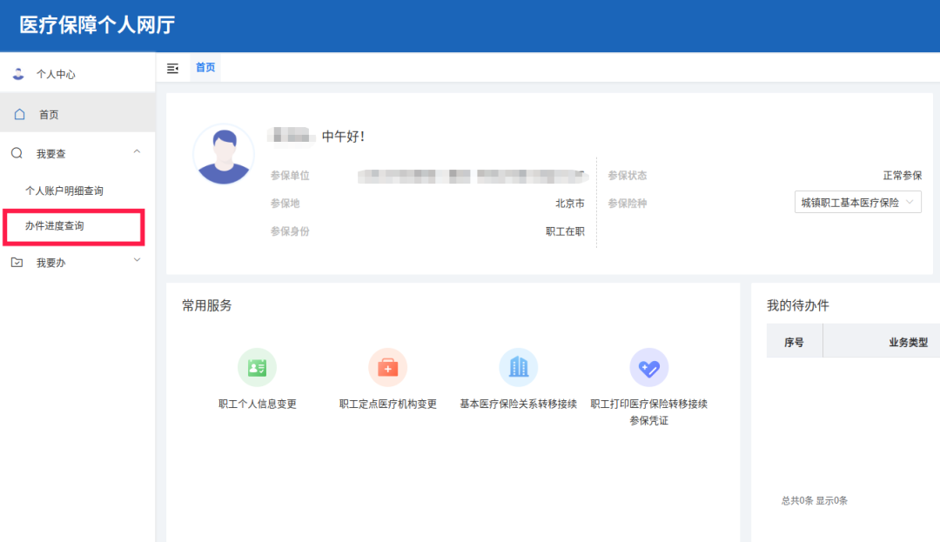This screenshot has width=940, height=542.
Task: Click the user avatar profile picture
Action: point(224,154)
